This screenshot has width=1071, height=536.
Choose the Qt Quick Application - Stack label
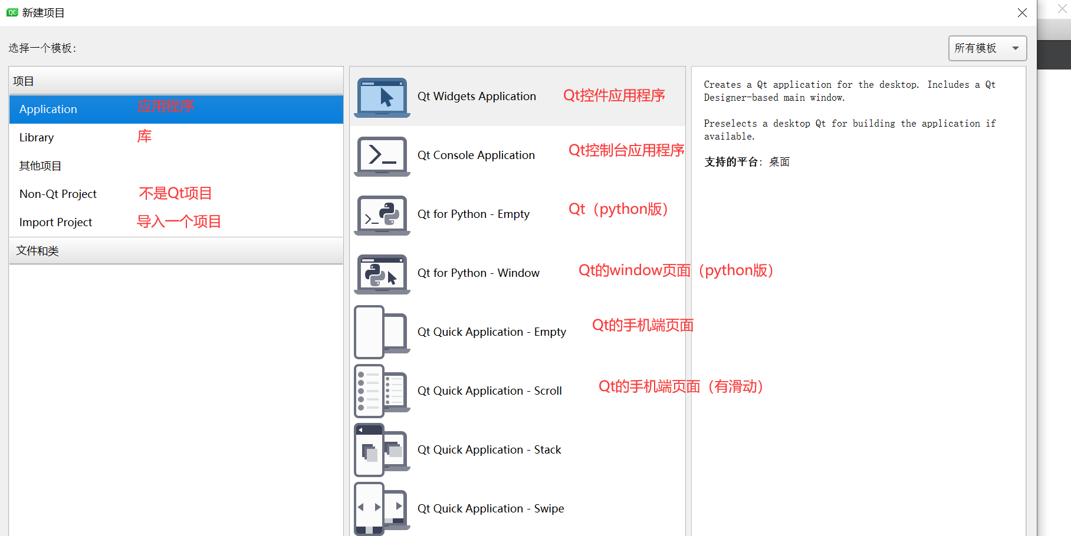[489, 450]
